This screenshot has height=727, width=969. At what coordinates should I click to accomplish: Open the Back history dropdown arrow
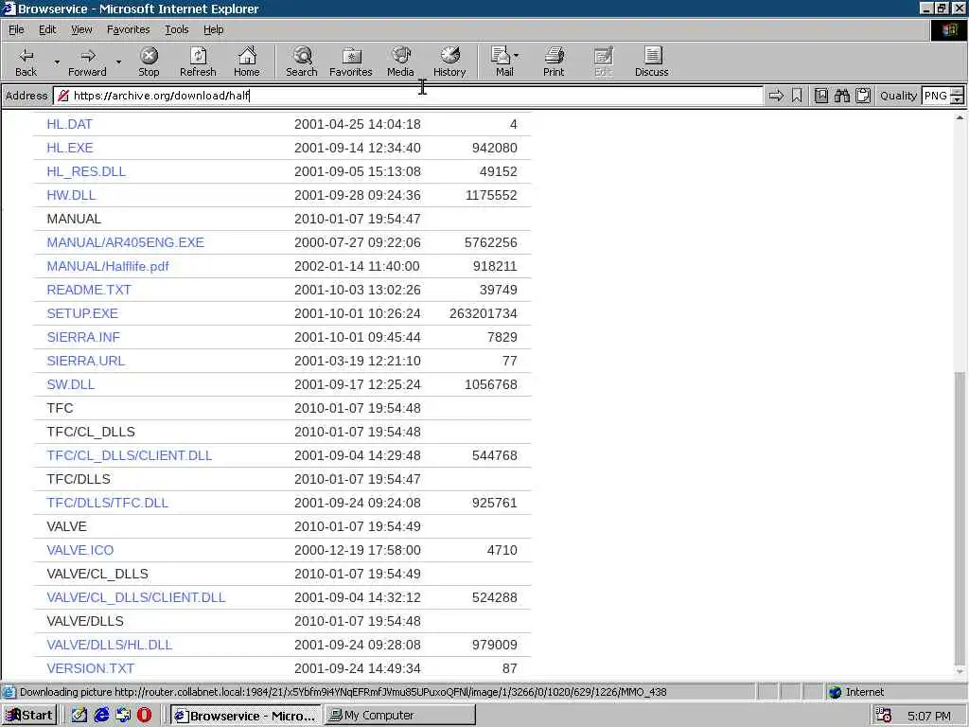click(57, 62)
